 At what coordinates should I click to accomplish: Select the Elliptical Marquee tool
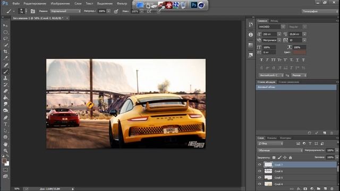pos(5,32)
